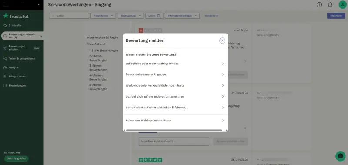Open the Informationsanfragen filter dropdown
348x165 pixels.
(x=182, y=16)
